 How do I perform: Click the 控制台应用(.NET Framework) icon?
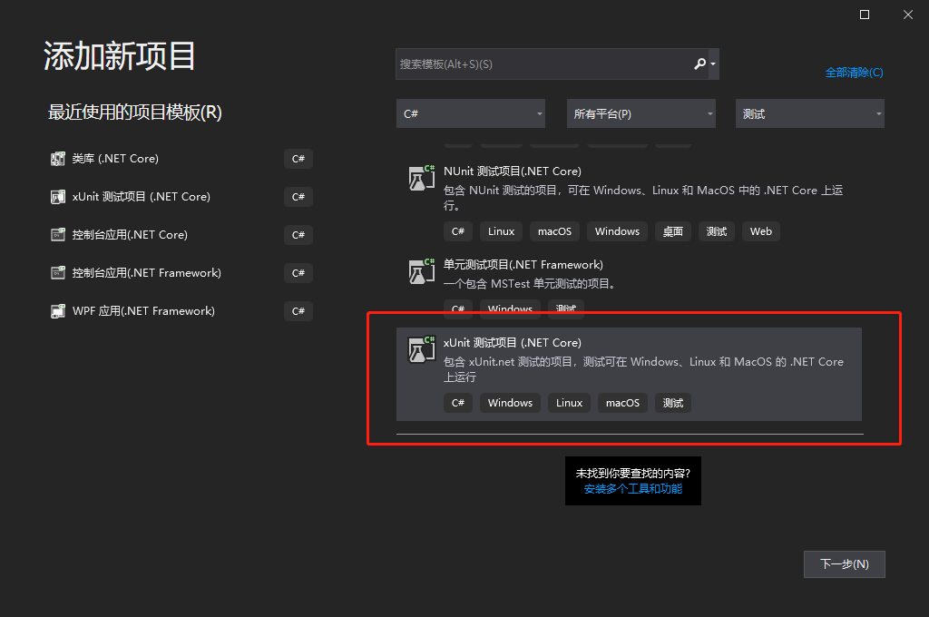point(57,272)
